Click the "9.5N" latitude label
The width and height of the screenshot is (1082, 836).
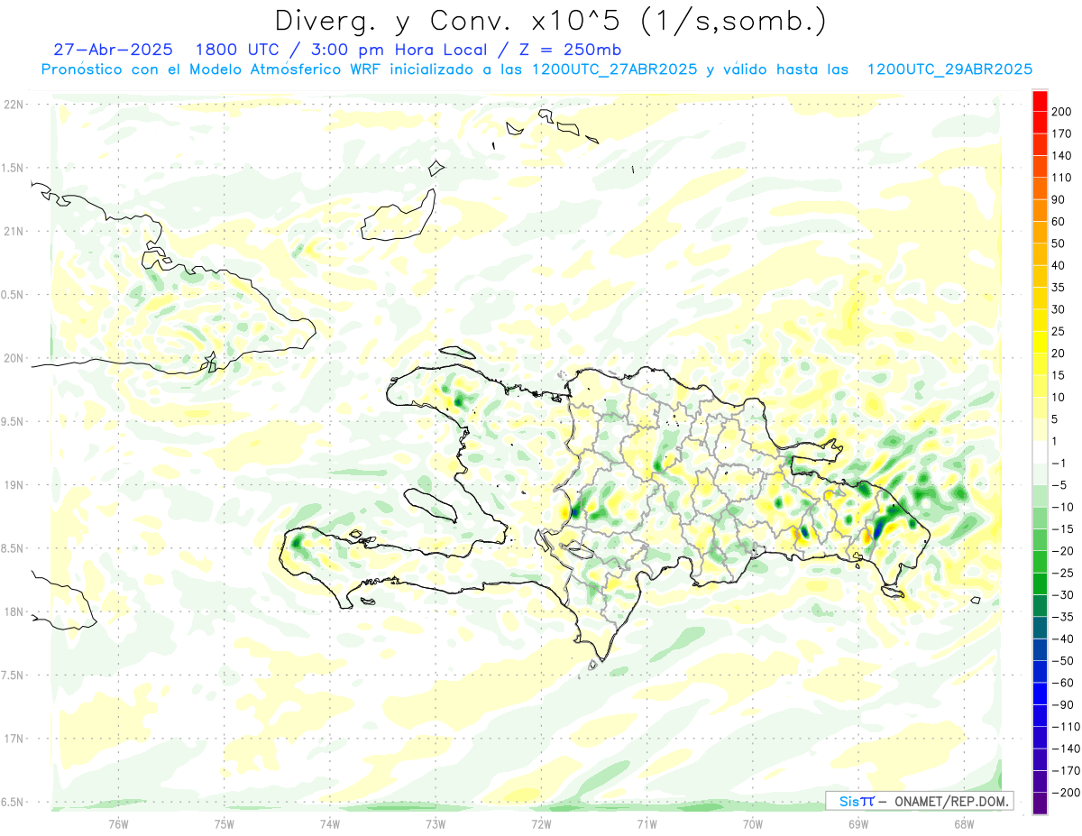click(x=13, y=421)
